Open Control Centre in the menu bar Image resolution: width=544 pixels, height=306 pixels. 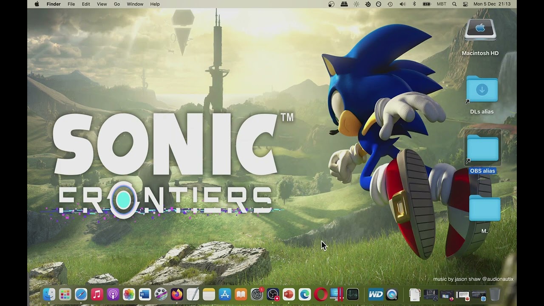click(x=465, y=4)
